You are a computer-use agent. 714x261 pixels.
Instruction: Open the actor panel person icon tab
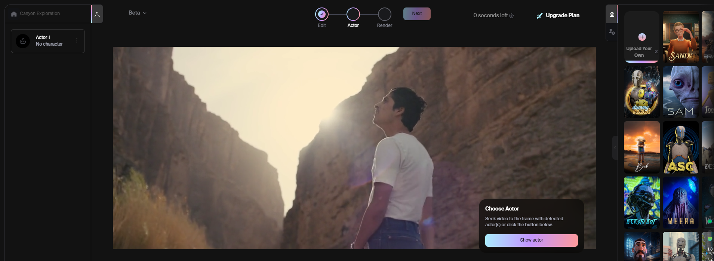coord(97,14)
